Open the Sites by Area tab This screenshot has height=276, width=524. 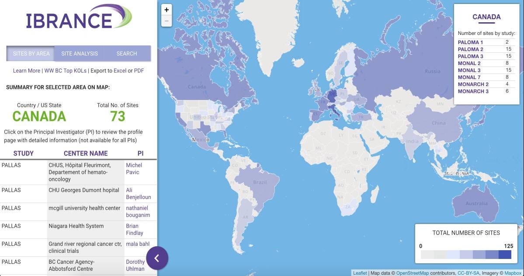click(x=31, y=53)
